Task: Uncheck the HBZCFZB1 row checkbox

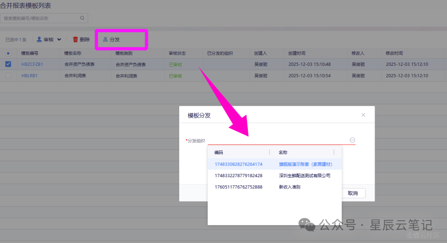Action: pos(8,64)
